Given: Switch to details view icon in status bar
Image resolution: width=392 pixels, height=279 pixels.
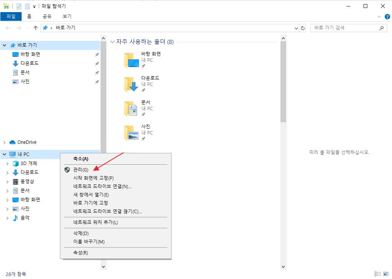Looking at the screenshot, I should 378,274.
